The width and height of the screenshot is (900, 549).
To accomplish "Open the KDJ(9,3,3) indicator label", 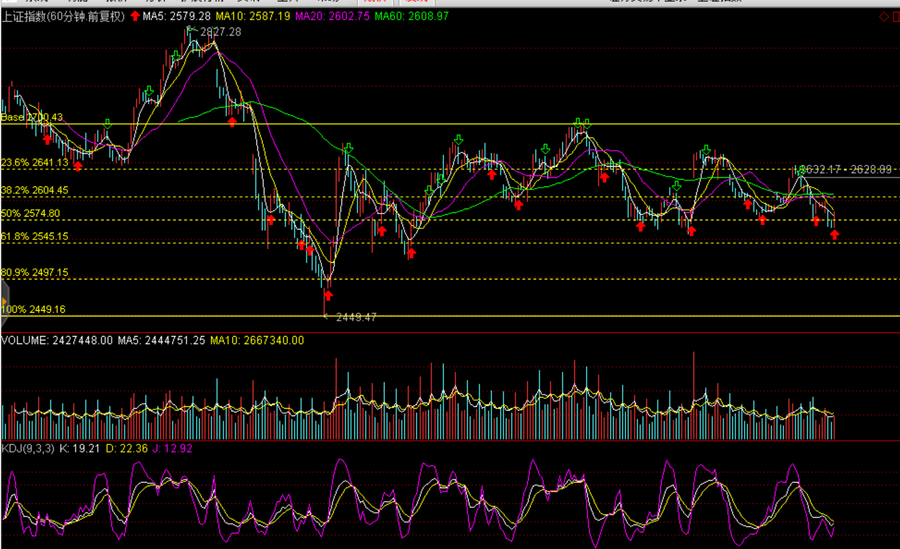I will coord(28,449).
